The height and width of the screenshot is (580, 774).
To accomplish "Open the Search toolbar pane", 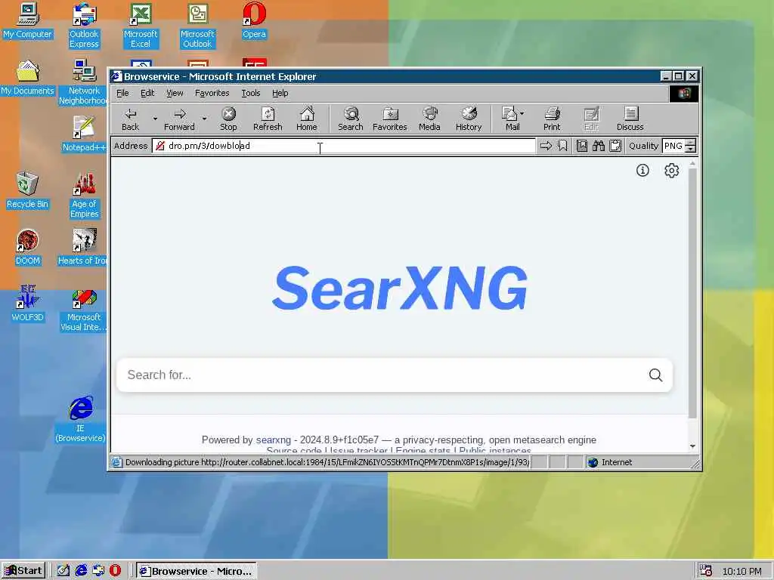I will 351,119.
